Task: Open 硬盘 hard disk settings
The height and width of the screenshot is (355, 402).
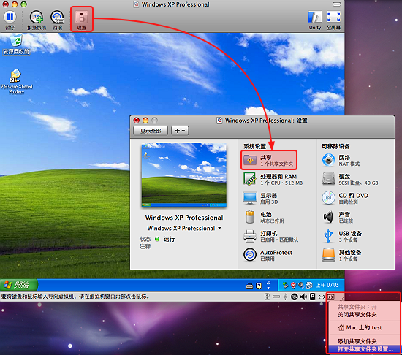Action: 350,179
